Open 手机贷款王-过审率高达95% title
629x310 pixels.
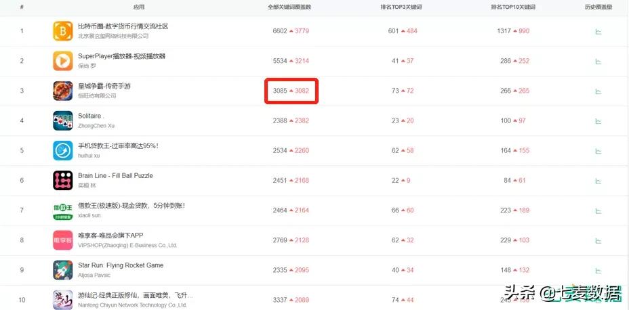pos(119,146)
